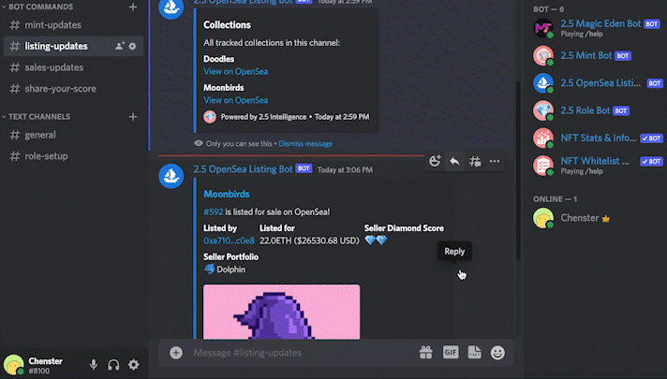Viewport: 667px width, 379px height.
Task: Mute the microphone in user panel
Action: coord(94,365)
